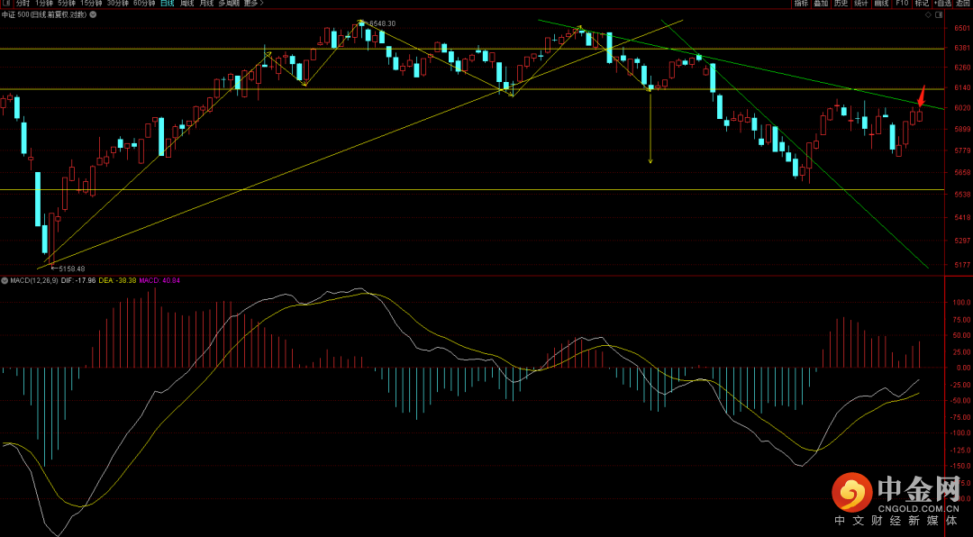The image size is (973, 537).
Task: Select the 30分钟 period tab
Action: click(118, 3)
